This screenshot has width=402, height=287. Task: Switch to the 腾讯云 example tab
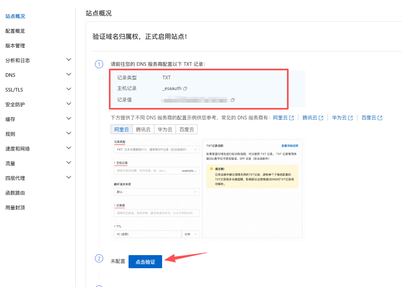(x=142, y=129)
